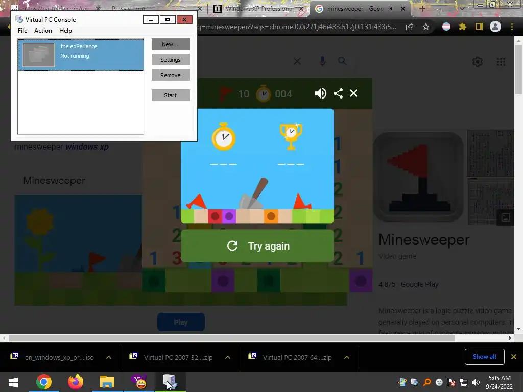Mute the audio-playing minesweeper tab
Viewport: 523px width, 392px height.
[x=392, y=9]
